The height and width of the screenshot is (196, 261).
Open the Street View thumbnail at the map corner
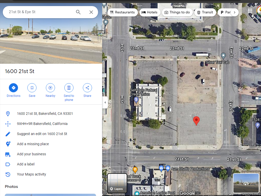pyautogui.click(x=246, y=183)
